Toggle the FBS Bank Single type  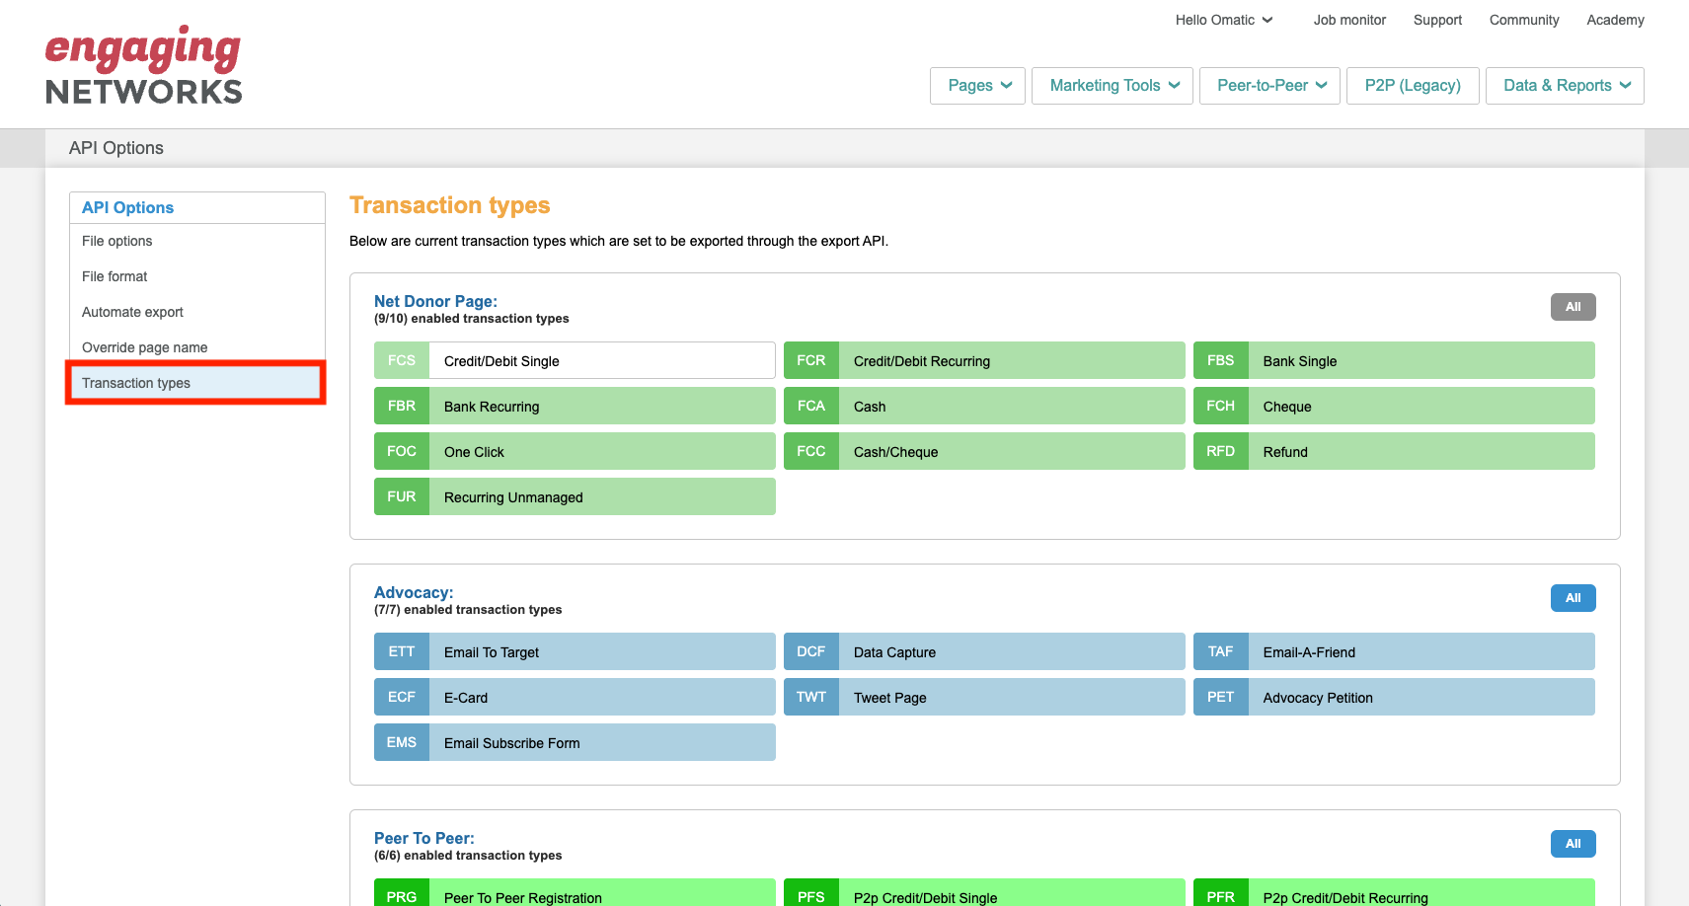(1394, 360)
